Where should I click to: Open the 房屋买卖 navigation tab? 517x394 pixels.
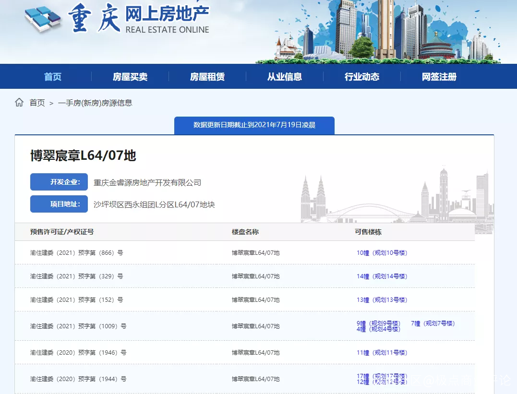130,77
